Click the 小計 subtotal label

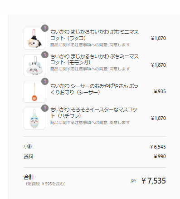click(28, 147)
